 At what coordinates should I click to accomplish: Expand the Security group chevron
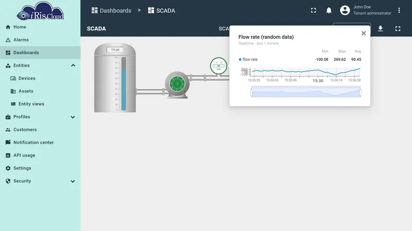tap(73, 181)
